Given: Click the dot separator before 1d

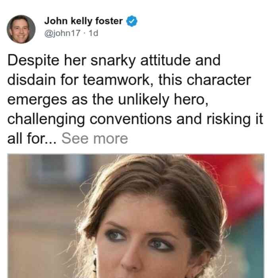Looking at the screenshot, I should click(84, 33).
